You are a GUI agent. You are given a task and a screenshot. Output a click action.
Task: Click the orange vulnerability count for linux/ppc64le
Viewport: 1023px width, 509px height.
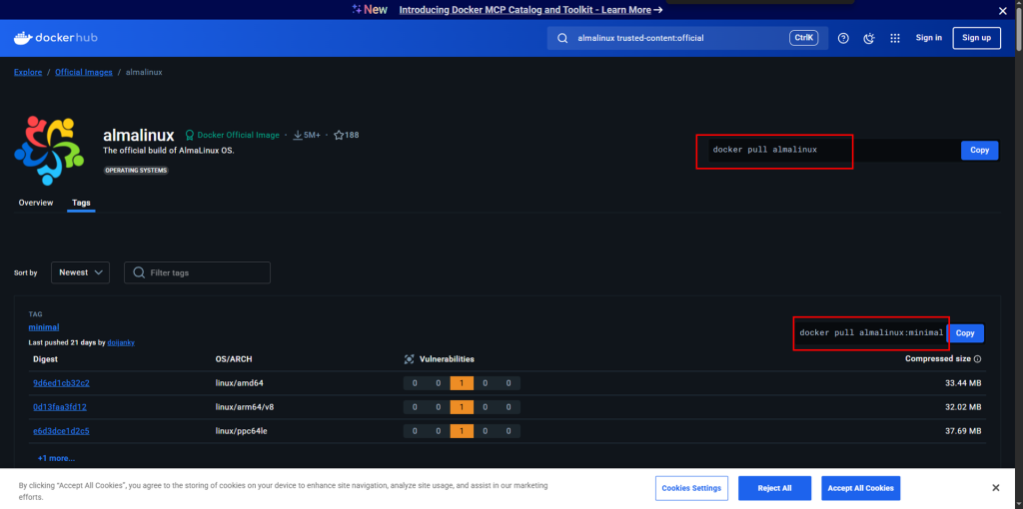click(462, 431)
